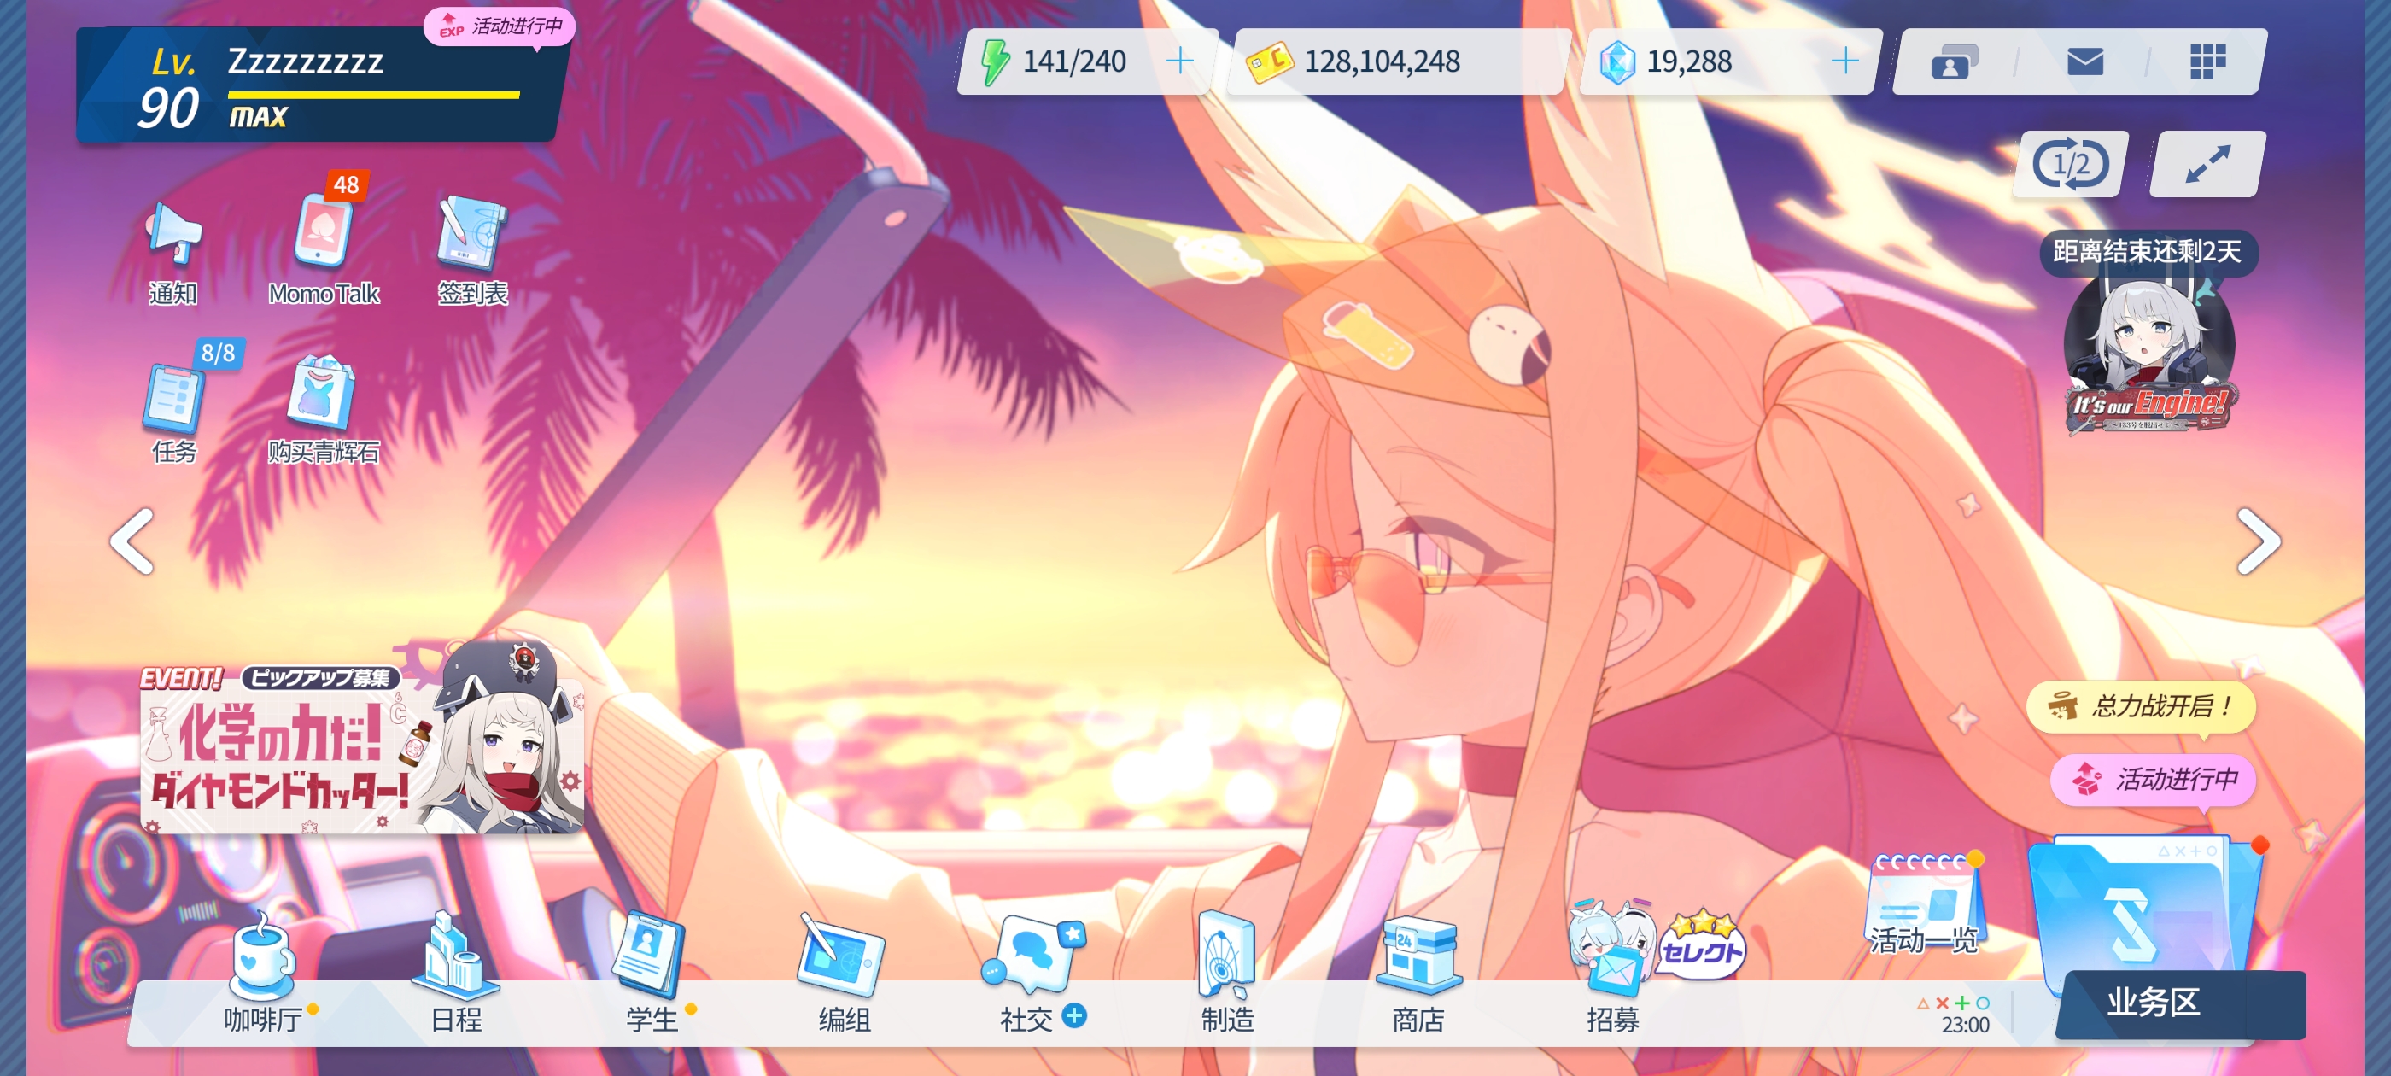Open the account profile card icon
The width and height of the screenshot is (2391, 1076).
[1954, 61]
